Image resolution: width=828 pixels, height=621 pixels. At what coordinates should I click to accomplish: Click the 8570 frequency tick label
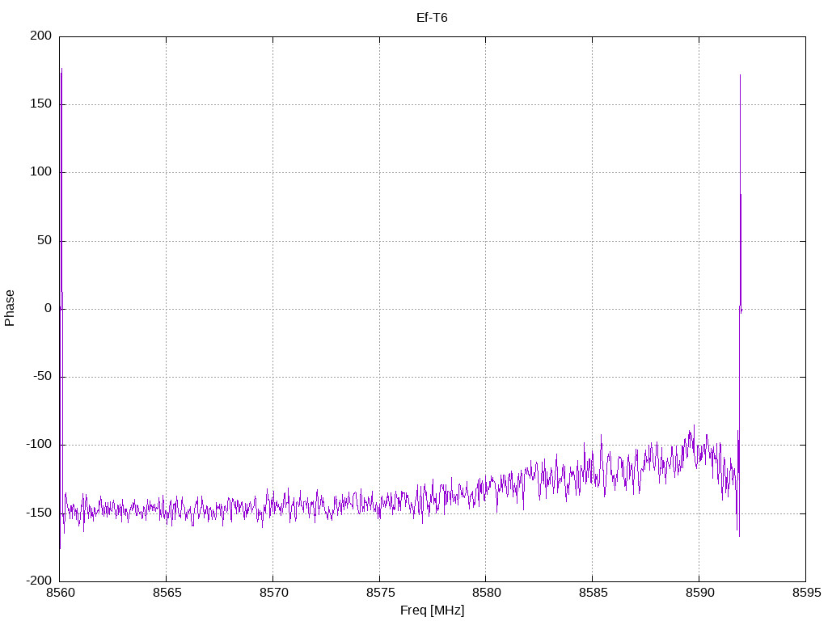[x=272, y=594]
